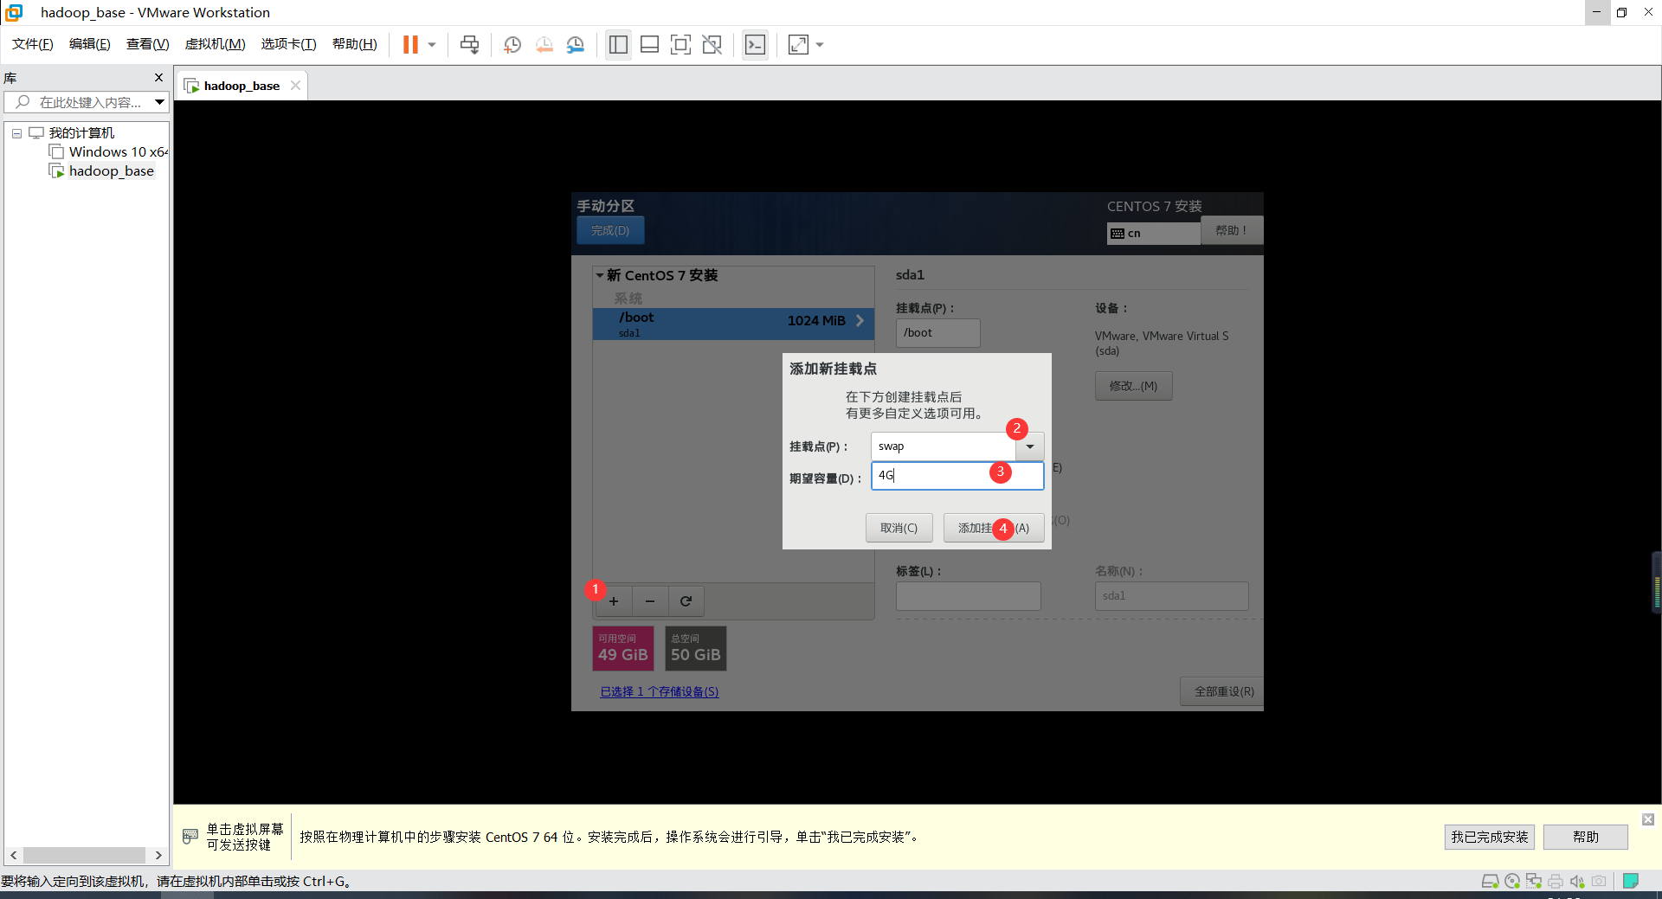This screenshot has width=1662, height=899.
Task: Enter full screen mode
Action: (681, 44)
